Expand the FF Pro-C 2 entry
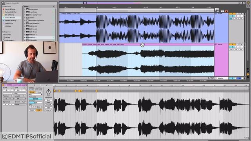The height and width of the screenshot is (141, 251). 25,35
